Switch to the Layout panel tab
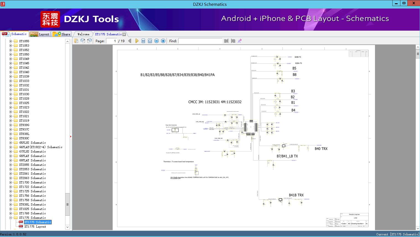This screenshot has height=237, width=420. pyautogui.click(x=39, y=34)
